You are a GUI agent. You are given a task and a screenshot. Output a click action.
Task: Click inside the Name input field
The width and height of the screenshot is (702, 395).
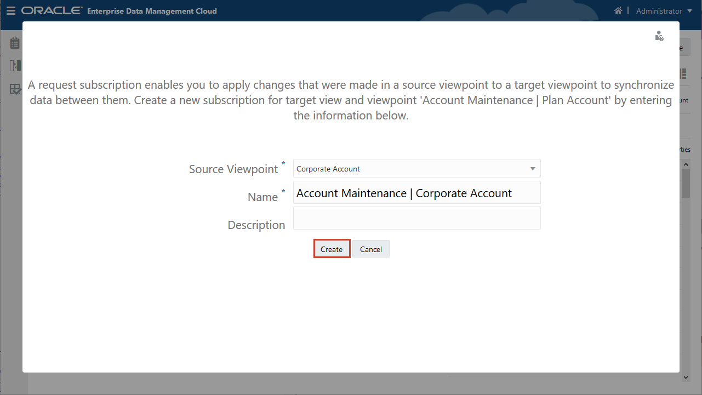(x=416, y=192)
